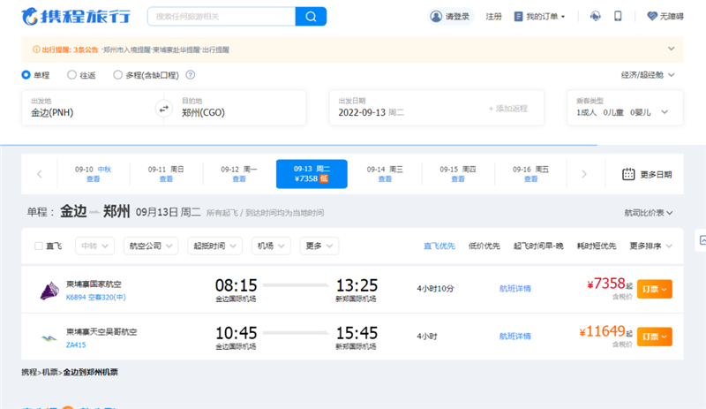Screen dimensions: 706x409
Task: Click add return trip link
Action: pos(508,109)
